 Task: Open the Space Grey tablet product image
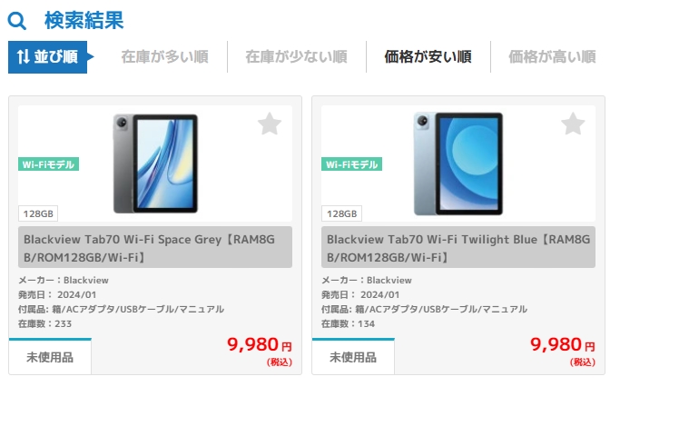[155, 164]
